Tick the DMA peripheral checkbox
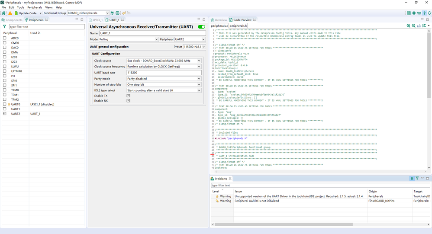This screenshot has width=432, height=234. tap(4, 52)
